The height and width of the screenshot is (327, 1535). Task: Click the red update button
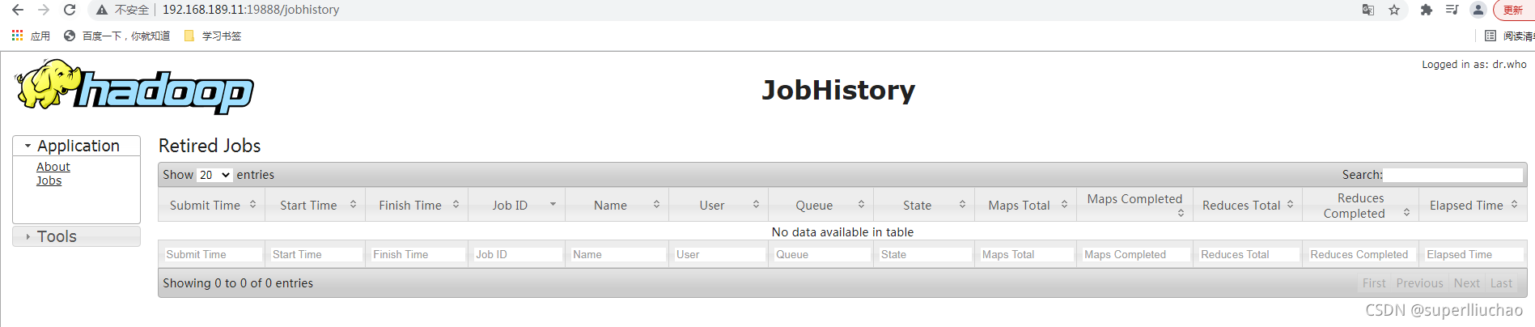click(x=1515, y=10)
